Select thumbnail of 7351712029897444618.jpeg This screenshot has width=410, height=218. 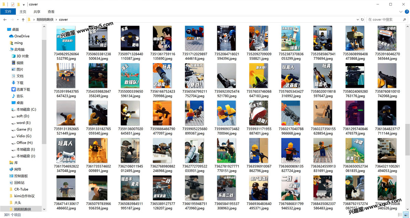(195, 38)
